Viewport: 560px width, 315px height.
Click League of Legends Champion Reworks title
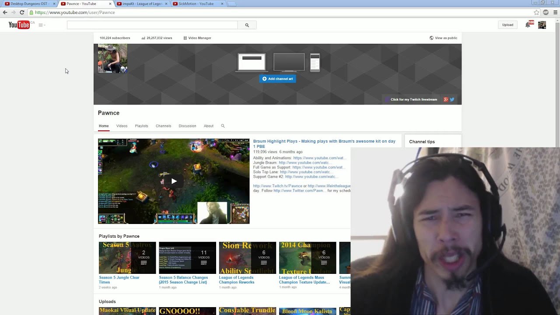pos(237,280)
